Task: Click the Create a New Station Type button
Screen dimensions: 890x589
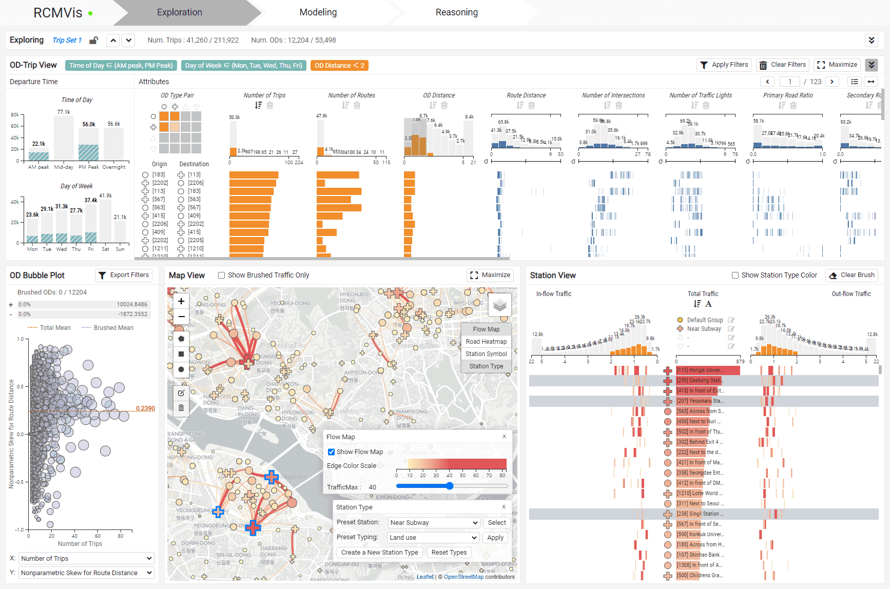Action: click(x=379, y=552)
